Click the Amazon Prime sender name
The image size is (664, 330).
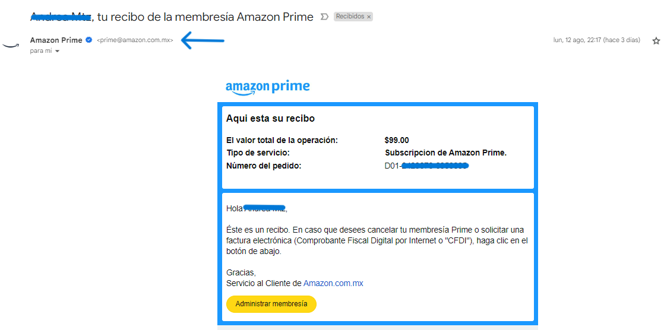[56, 40]
